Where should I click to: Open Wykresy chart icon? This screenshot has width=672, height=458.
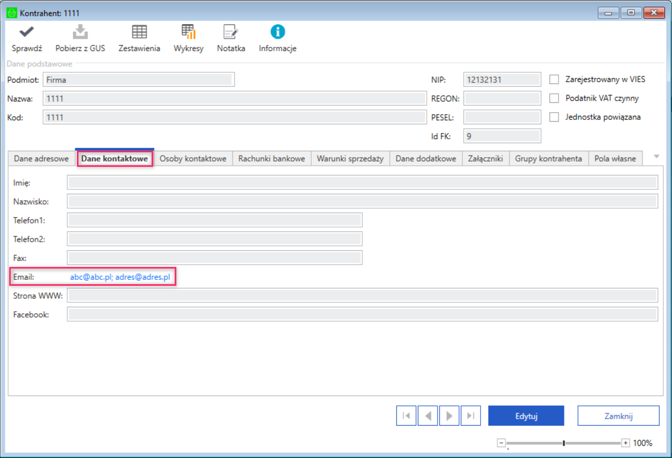(188, 32)
